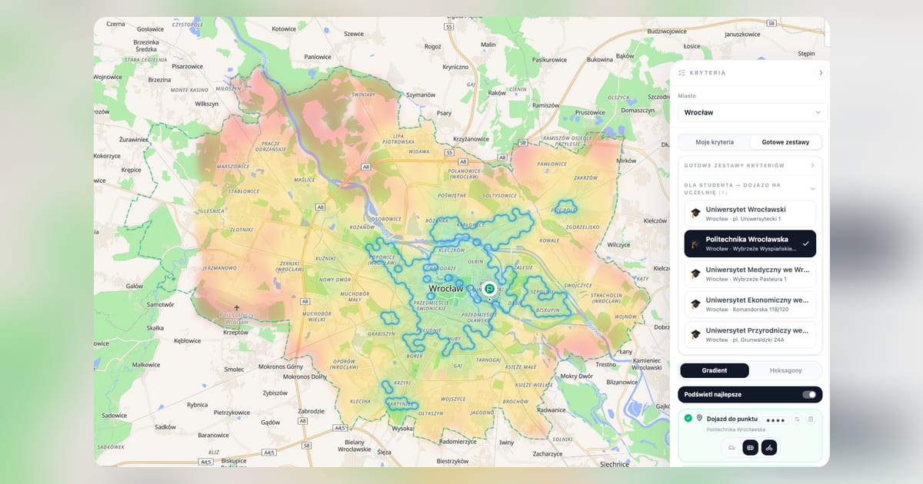
Task: Choose the Uniwersytet Ekonomiczny preset
Action: (750, 304)
